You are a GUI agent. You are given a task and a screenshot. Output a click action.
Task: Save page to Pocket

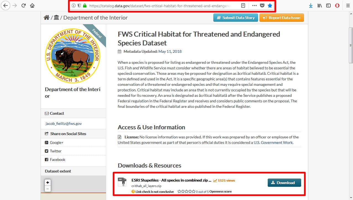262,6
